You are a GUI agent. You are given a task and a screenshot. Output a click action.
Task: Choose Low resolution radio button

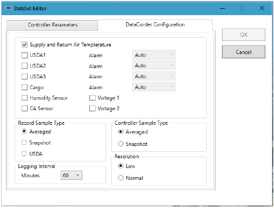tap(121, 166)
